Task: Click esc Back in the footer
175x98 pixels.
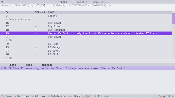Action: coord(74,96)
